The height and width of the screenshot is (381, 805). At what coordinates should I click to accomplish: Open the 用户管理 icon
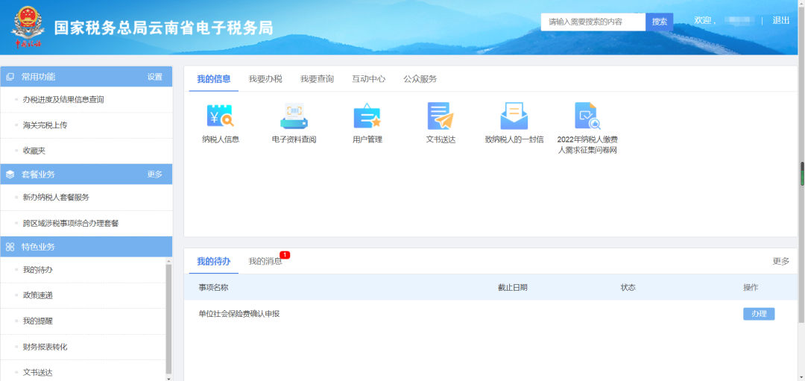367,116
